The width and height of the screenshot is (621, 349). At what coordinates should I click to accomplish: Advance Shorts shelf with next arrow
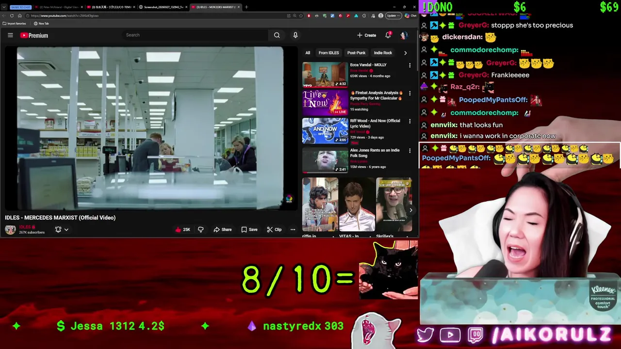(410, 210)
